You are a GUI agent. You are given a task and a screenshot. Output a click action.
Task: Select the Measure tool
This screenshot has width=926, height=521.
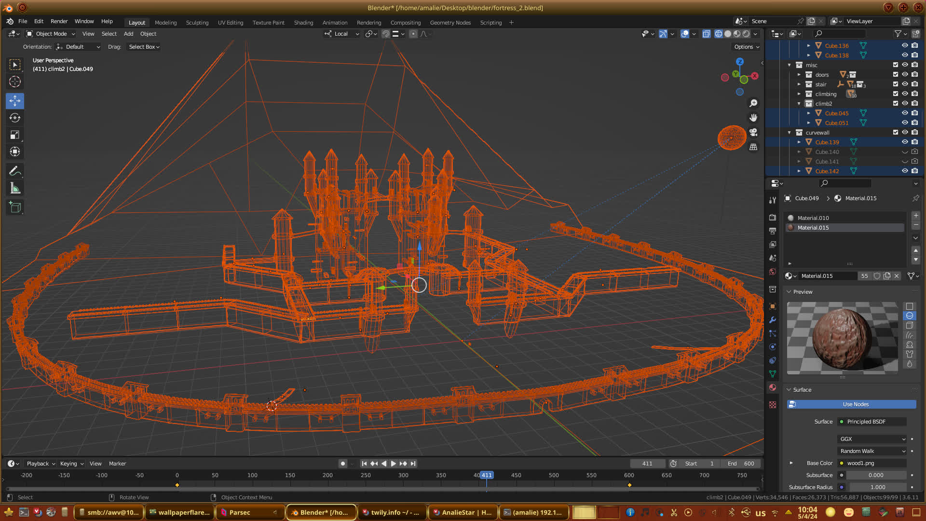[x=15, y=189]
